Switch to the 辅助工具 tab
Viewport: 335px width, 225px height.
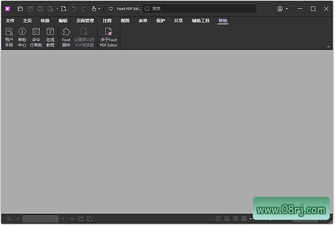[x=200, y=20]
